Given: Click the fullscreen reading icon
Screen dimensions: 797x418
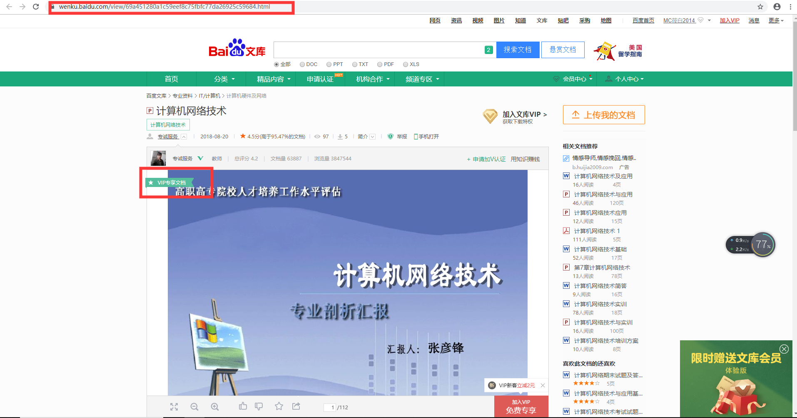Looking at the screenshot, I should click(174, 407).
